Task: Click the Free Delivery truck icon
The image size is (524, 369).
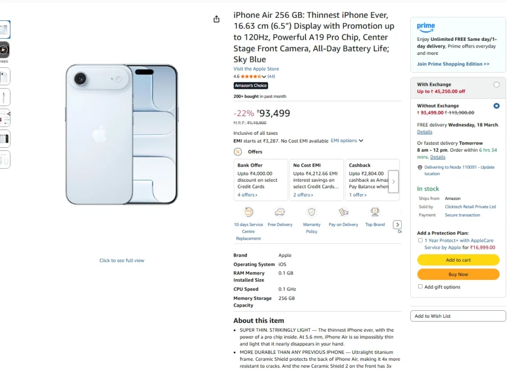Action: click(279, 212)
